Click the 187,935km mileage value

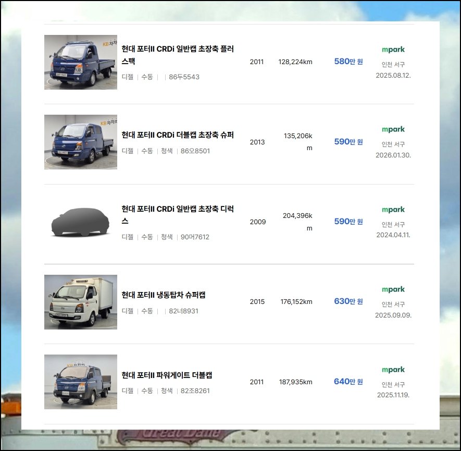tap(295, 382)
